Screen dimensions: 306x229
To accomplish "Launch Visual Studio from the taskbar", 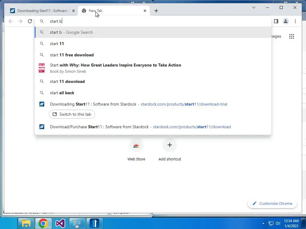I will [60, 223].
